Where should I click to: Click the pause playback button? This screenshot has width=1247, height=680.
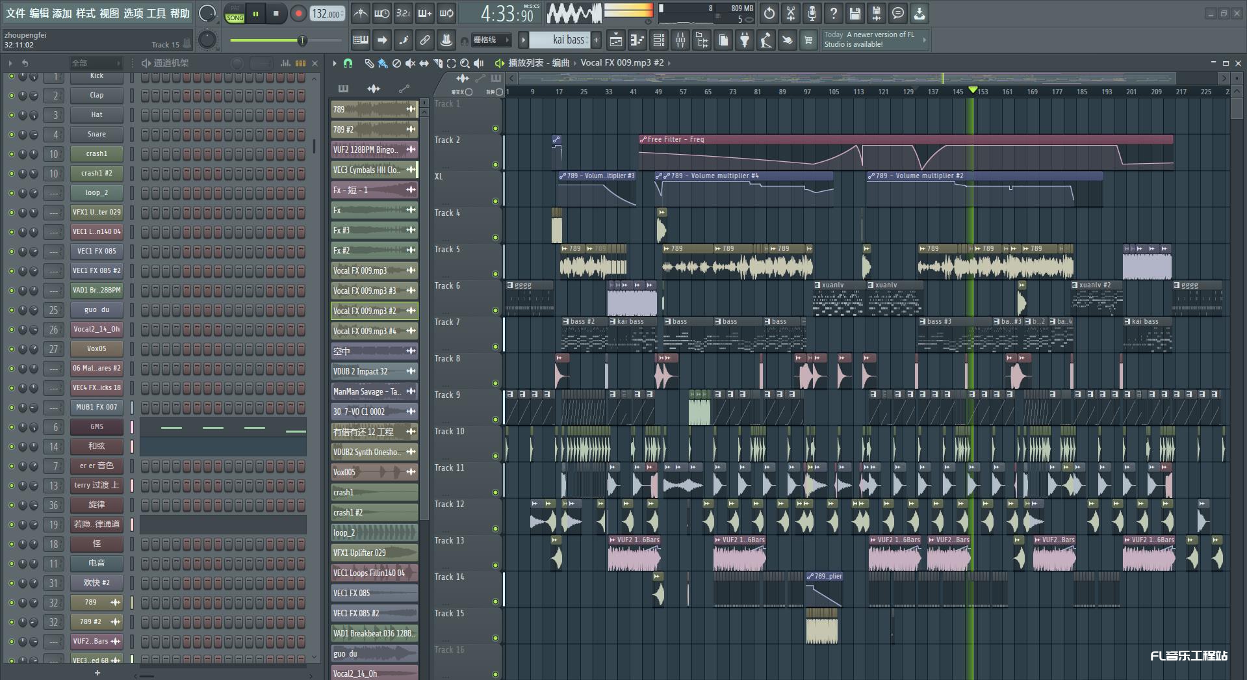pos(256,14)
